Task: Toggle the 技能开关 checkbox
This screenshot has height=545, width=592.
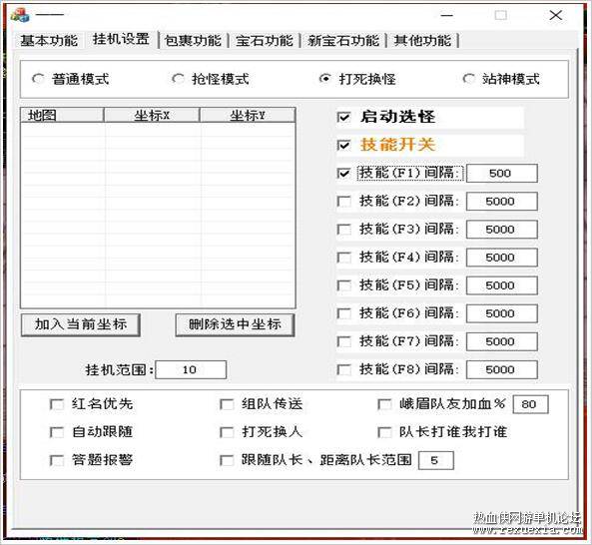Action: (343, 145)
